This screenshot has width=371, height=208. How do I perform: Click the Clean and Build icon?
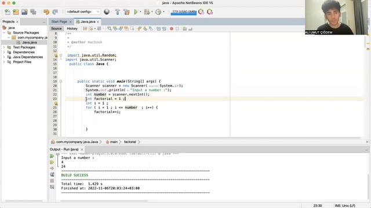pyautogui.click(x=126, y=12)
